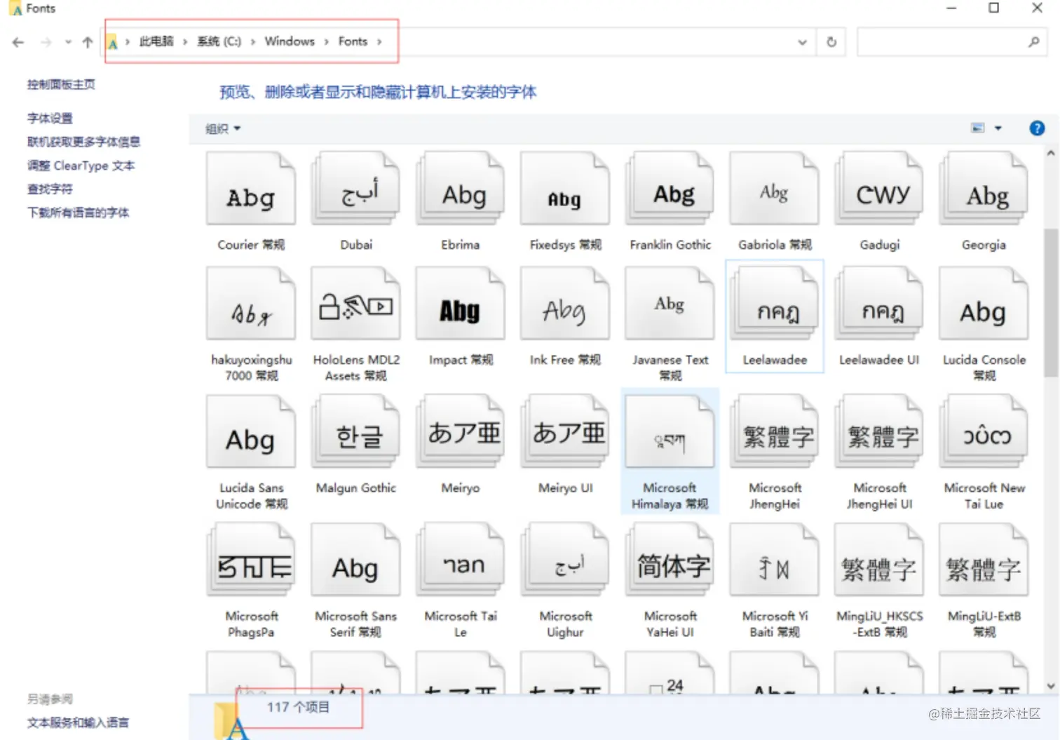The image size is (1060, 740).
Task: Select the Lucida Console font
Action: [984, 304]
